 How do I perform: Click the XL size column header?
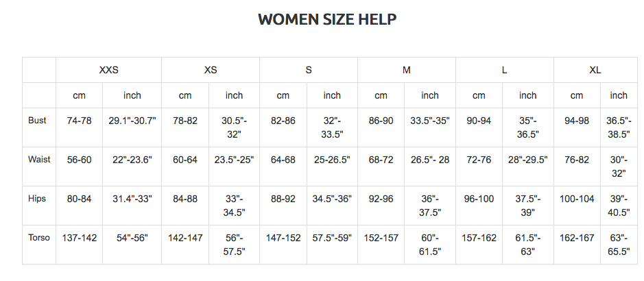point(595,70)
